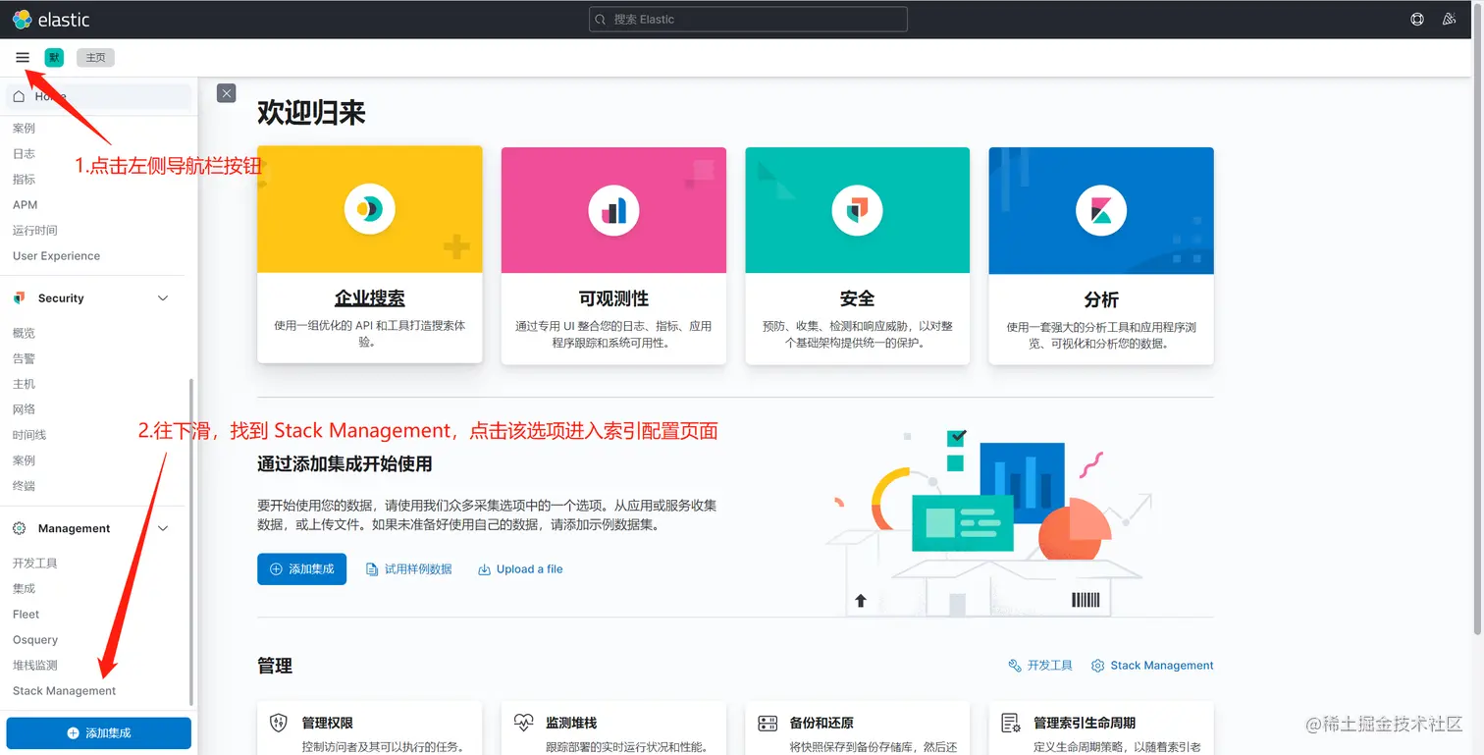Click the 主页 breadcrumb
The height and width of the screenshot is (755, 1484).
tap(95, 58)
